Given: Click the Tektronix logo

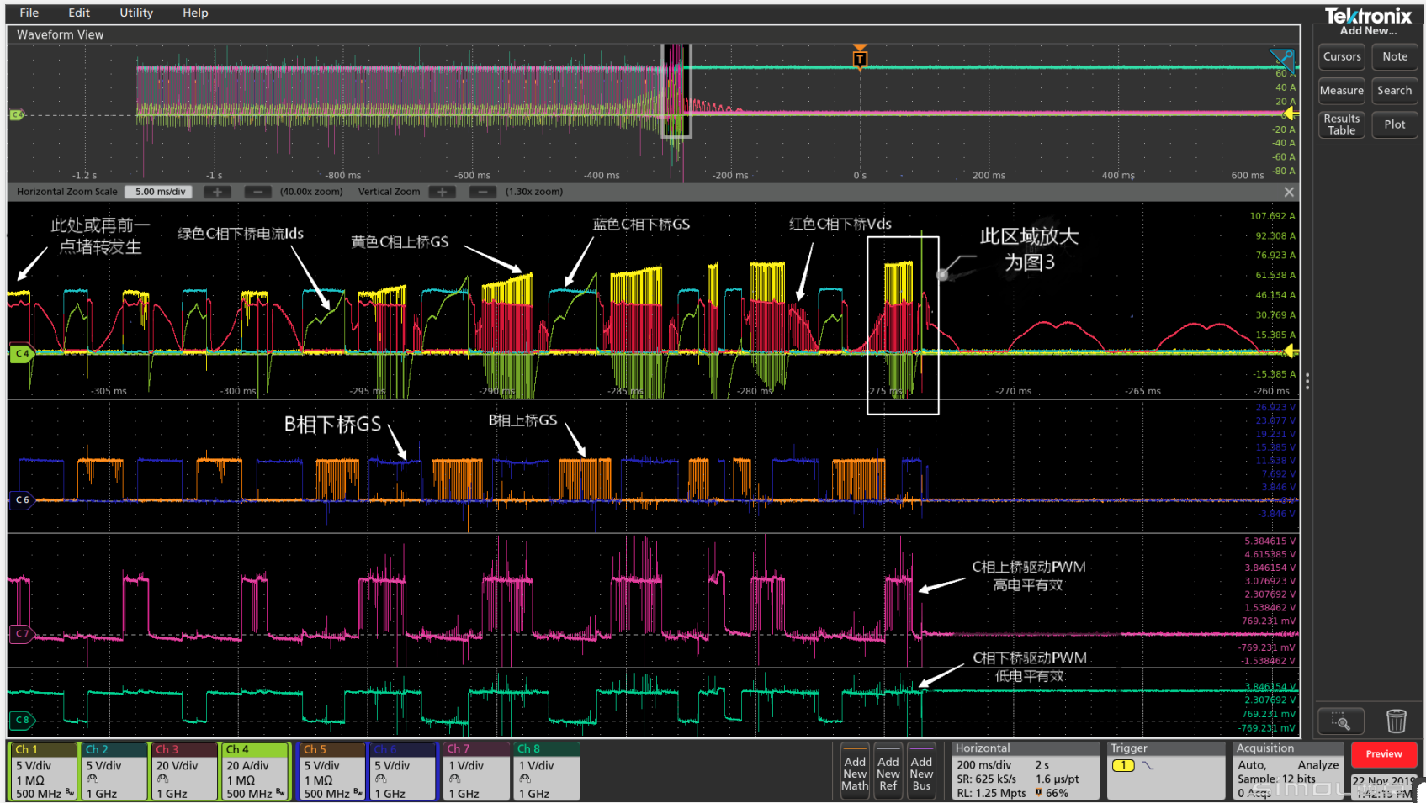Looking at the screenshot, I should [1368, 16].
